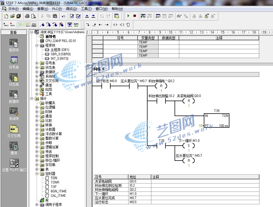
Task: Open the 帮助(H) menu
Action: click(x=117, y=9)
